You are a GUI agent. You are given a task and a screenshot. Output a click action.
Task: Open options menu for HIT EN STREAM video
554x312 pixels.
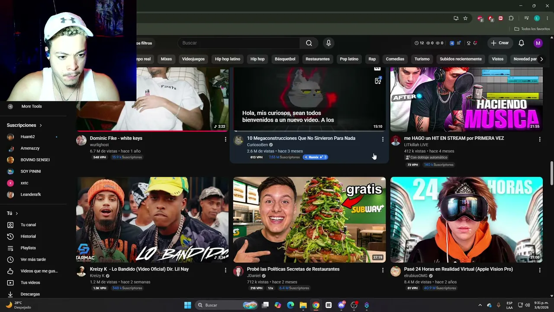(540, 139)
